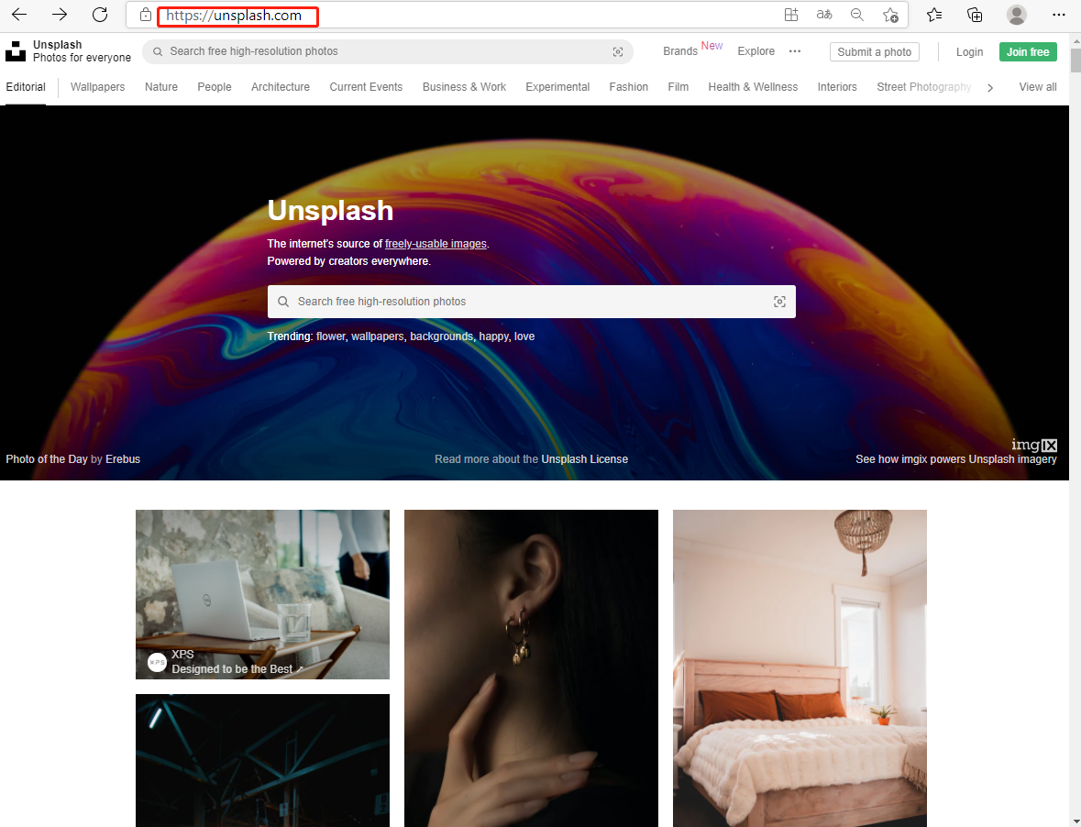Open the browser profile avatar

coord(1017,15)
